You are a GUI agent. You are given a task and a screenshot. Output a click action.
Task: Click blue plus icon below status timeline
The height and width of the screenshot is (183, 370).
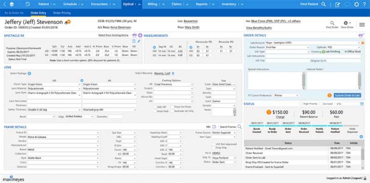coord(361,137)
